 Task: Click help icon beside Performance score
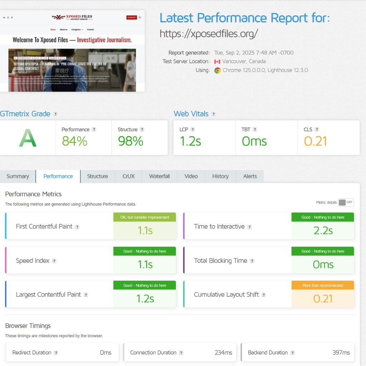click(94, 130)
